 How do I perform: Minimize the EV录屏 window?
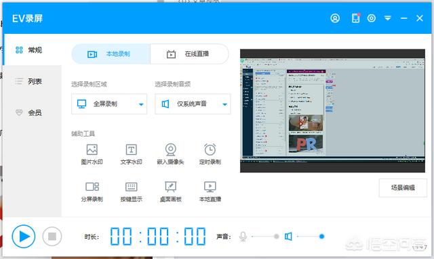point(404,18)
